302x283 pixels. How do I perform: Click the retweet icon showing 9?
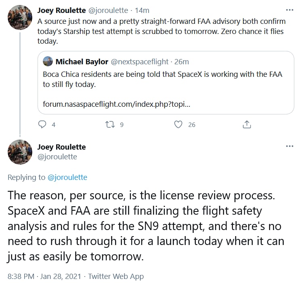click(x=109, y=125)
